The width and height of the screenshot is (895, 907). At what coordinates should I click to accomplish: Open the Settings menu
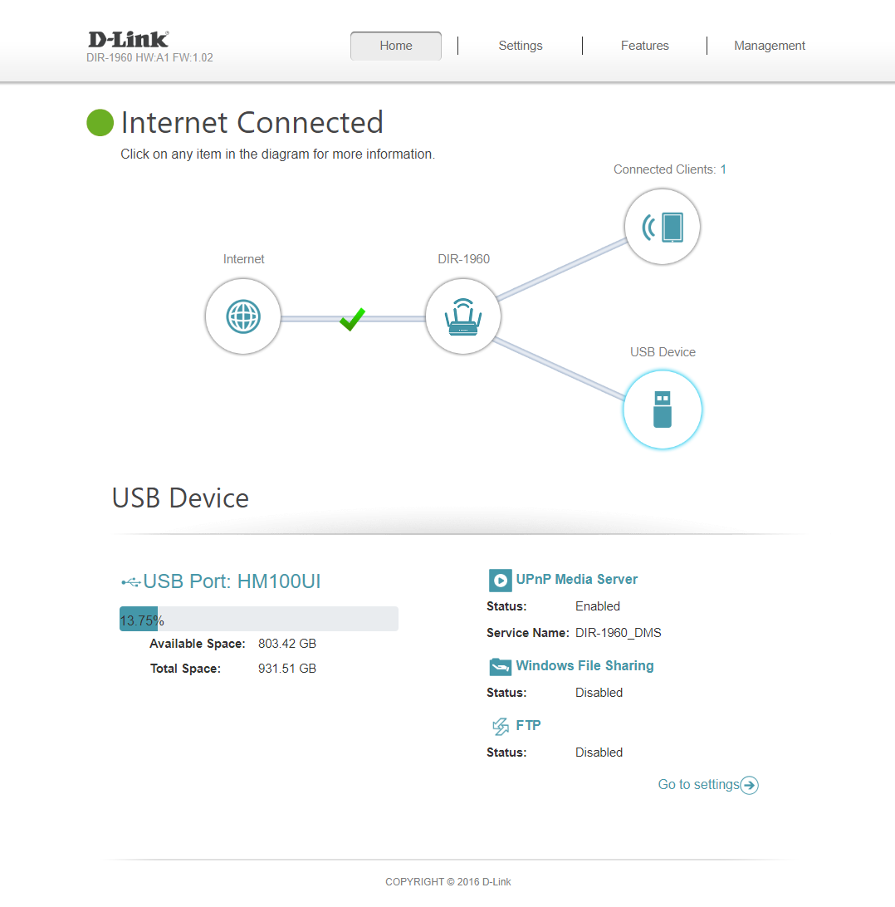pyautogui.click(x=521, y=46)
